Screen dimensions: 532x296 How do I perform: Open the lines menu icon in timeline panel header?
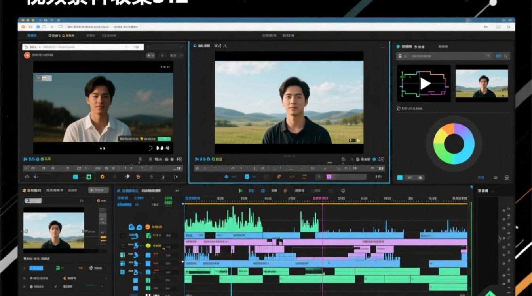[177, 190]
